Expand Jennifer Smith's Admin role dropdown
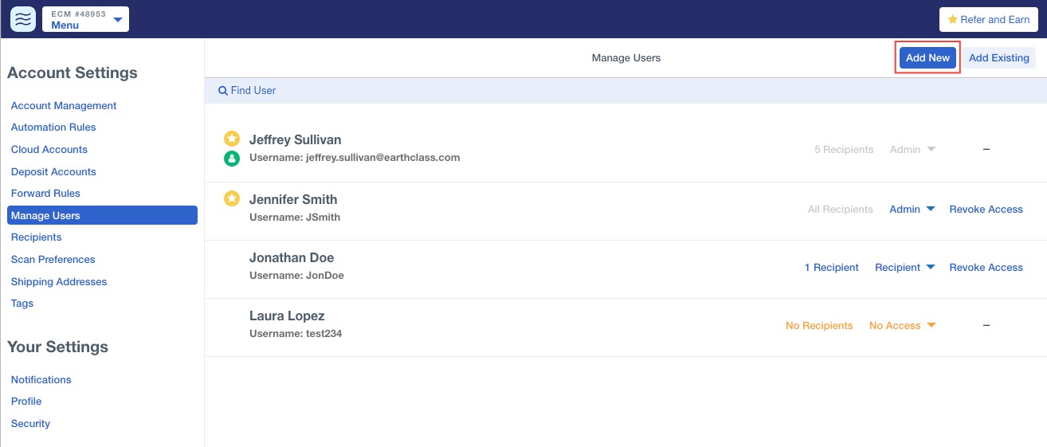Viewport: 1047px width, 447px height. (x=912, y=209)
